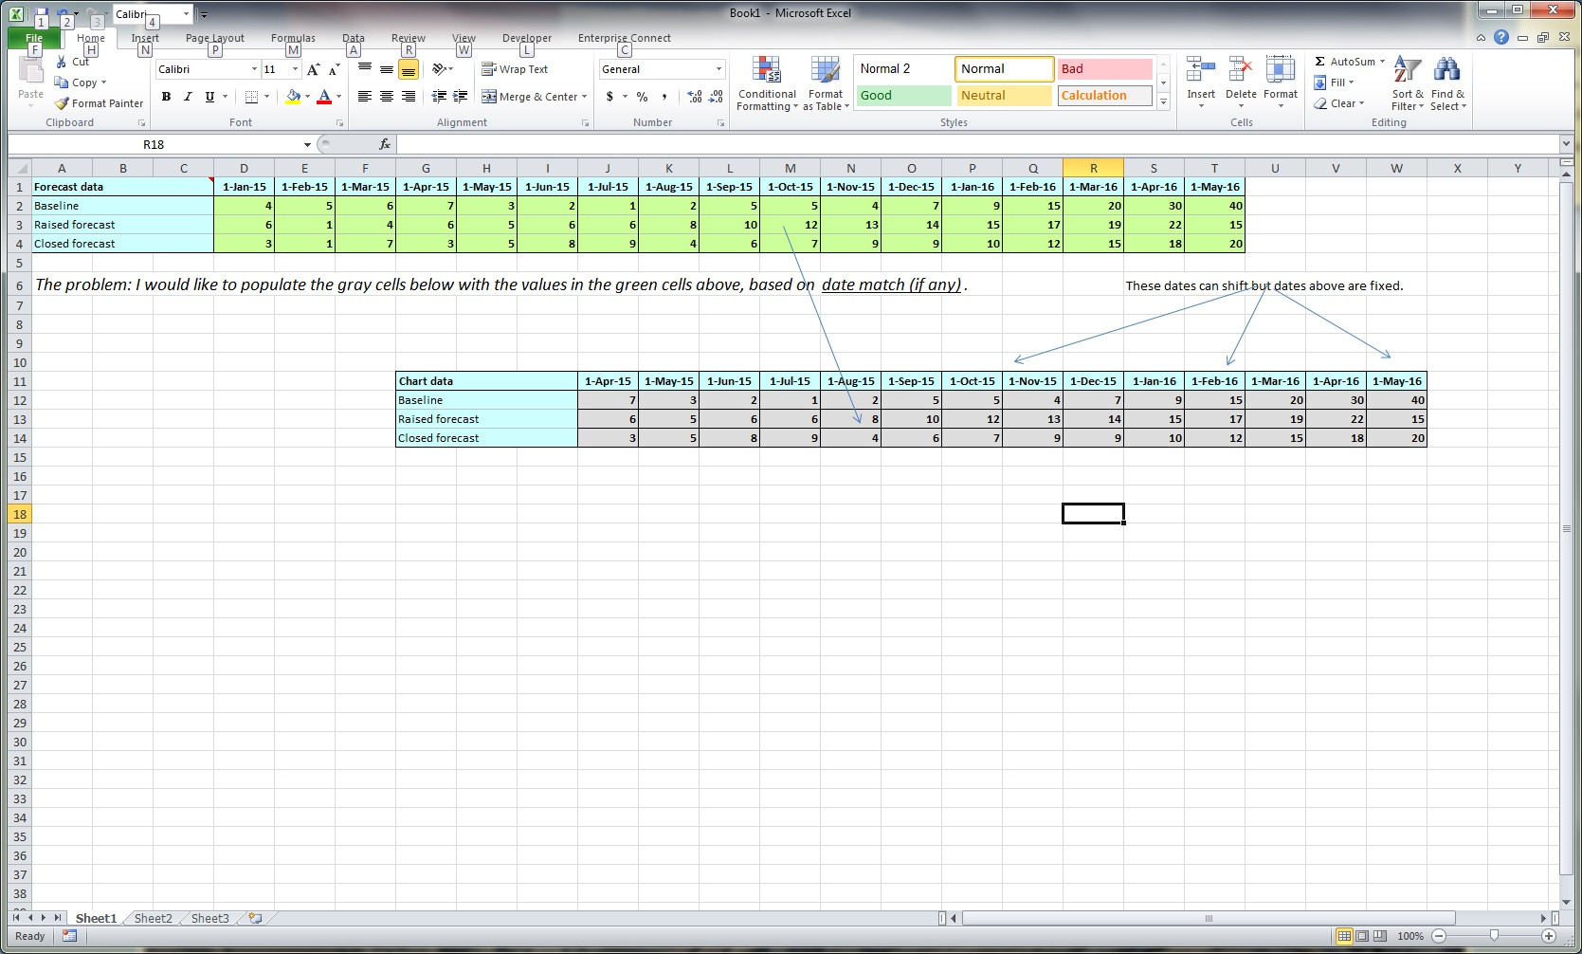Click the Name Box showing R18
The height and width of the screenshot is (954, 1582).
coord(154,144)
